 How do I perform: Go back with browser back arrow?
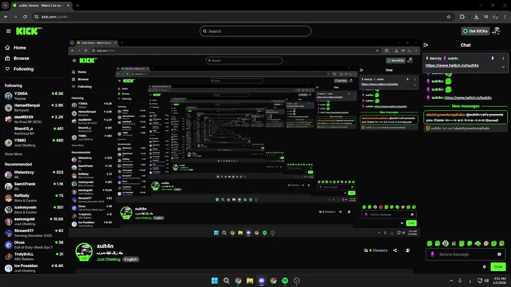[6, 17]
